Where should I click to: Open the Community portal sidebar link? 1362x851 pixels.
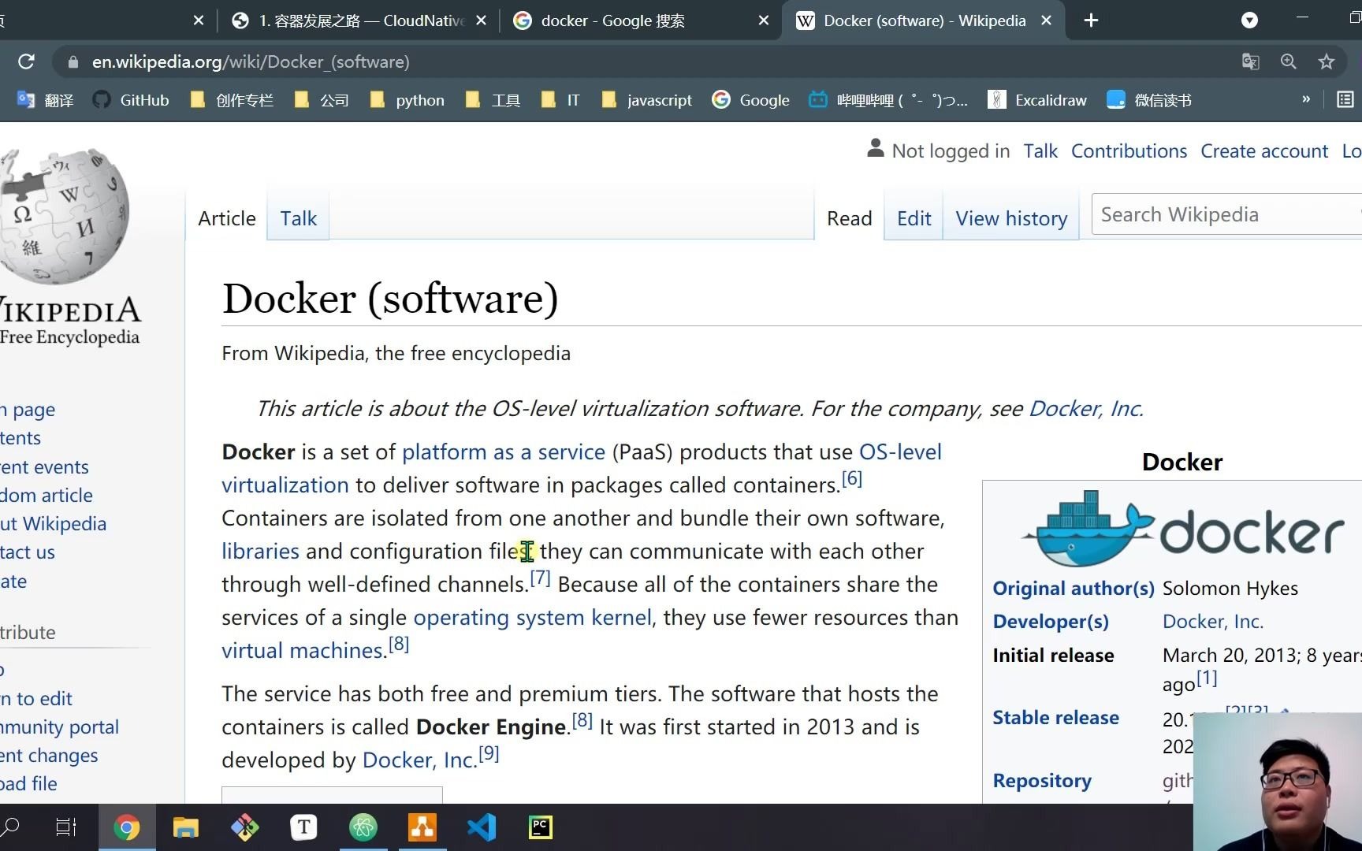point(59,727)
